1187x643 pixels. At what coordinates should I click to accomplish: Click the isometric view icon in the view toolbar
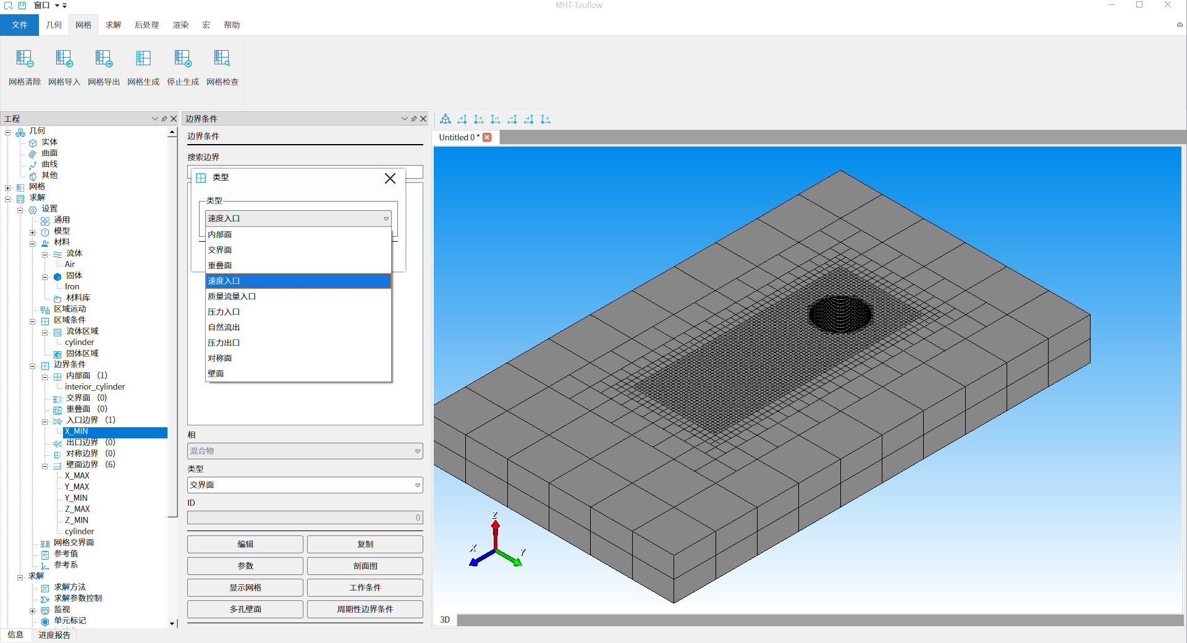[446, 119]
